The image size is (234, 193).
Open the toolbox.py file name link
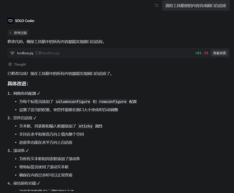point(25,53)
